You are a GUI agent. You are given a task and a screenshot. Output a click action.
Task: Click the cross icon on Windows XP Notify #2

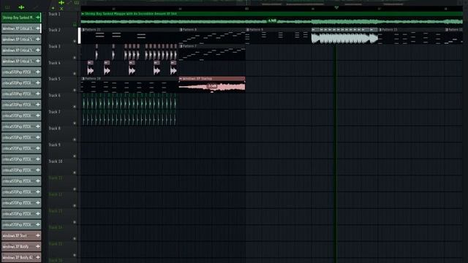[38, 257]
